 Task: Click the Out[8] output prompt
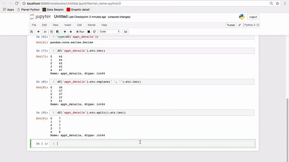(42, 87)
